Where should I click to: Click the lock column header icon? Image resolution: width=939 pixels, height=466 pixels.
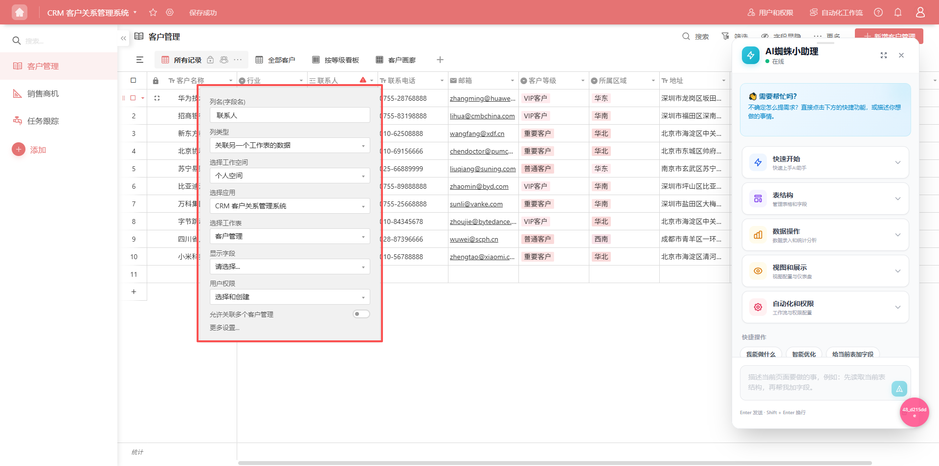coord(156,81)
